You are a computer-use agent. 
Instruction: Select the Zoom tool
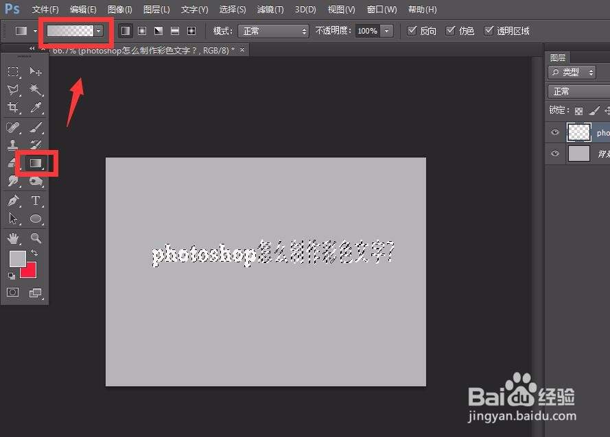click(36, 238)
